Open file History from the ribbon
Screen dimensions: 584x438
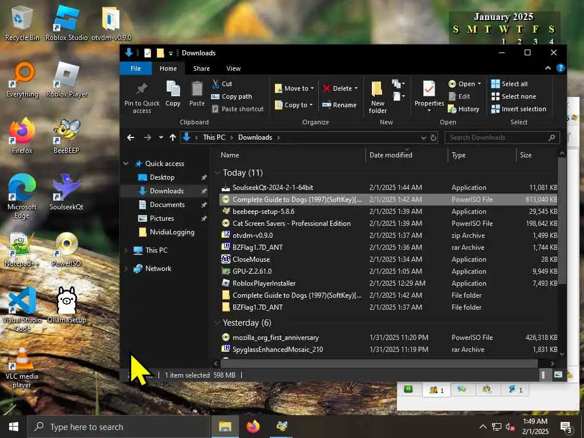[x=464, y=109]
